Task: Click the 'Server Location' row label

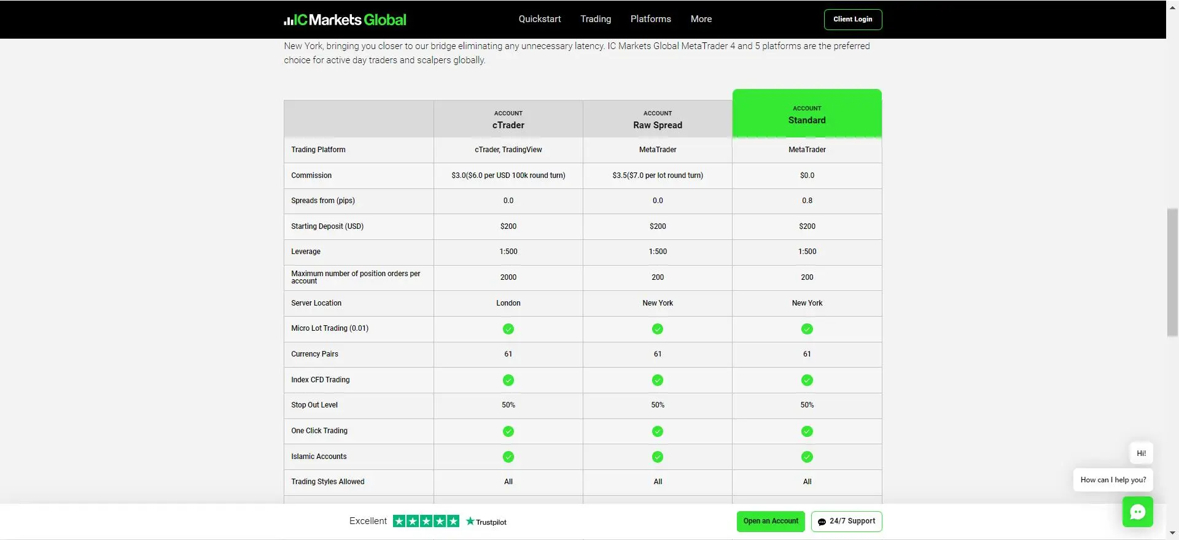Action: coord(316,303)
